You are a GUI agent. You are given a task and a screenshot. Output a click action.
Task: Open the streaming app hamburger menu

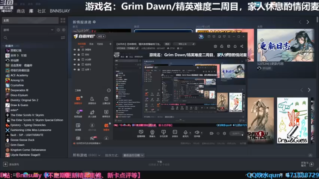coord(229,37)
